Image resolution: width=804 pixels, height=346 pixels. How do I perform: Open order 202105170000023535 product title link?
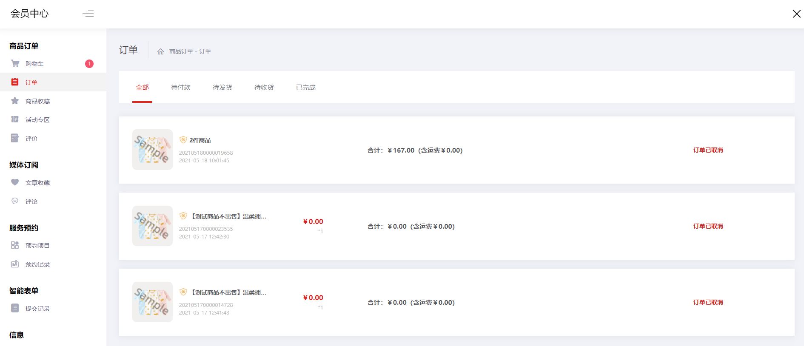click(228, 216)
